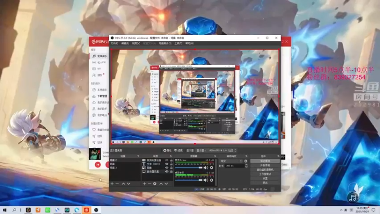Click 停止推流 stop streaming button
The image size is (380, 214).
(265, 161)
